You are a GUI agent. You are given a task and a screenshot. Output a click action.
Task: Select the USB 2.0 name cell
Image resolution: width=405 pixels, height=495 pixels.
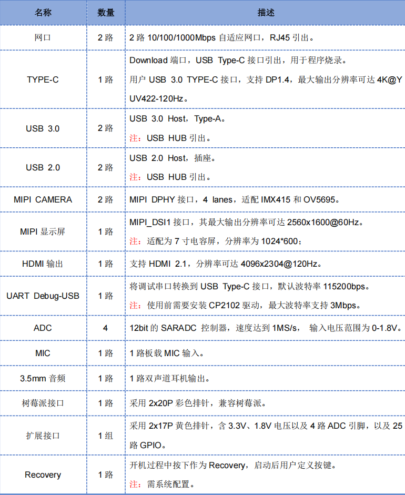tap(43, 168)
